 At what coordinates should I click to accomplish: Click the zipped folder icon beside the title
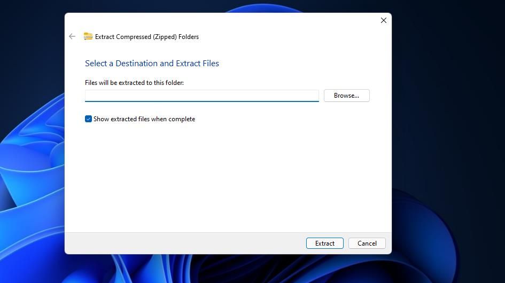[x=88, y=36]
